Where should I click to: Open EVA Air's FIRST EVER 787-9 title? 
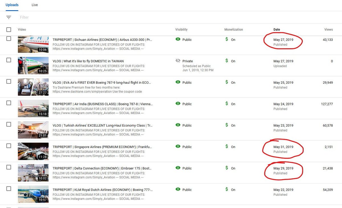(102, 83)
